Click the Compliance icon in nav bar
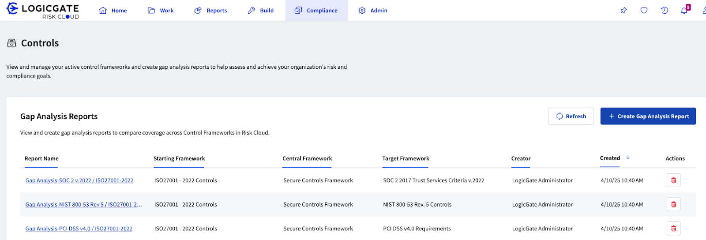 pyautogui.click(x=298, y=11)
